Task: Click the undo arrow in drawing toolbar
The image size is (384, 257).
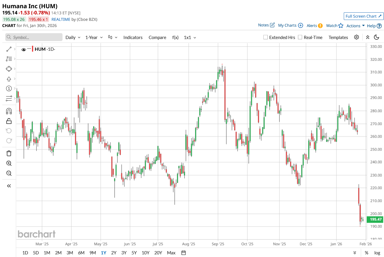Action: [9, 131]
